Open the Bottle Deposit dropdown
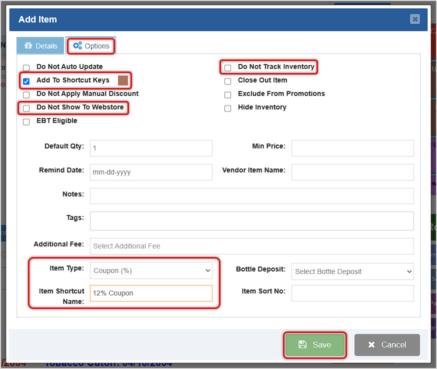 click(x=352, y=271)
